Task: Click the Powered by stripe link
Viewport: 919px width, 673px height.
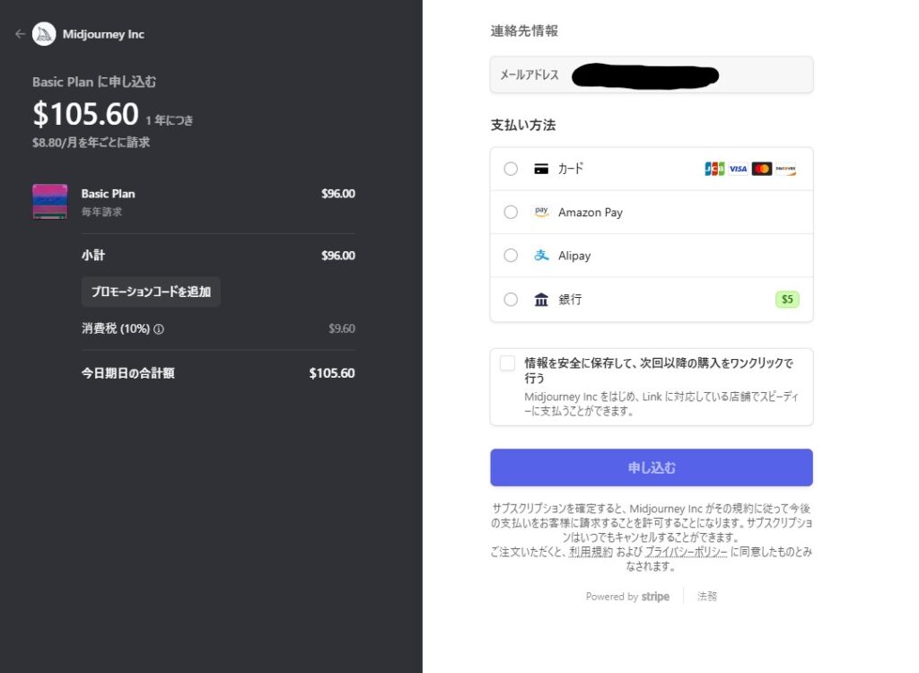Action: coord(627,596)
